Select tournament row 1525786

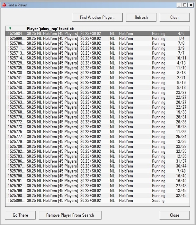pyautogui.click(x=98, y=161)
